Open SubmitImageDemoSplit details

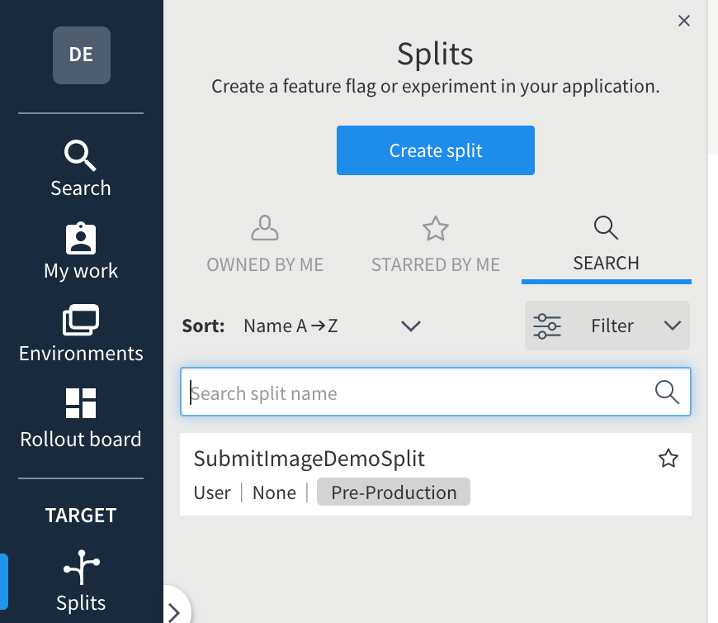coord(309,458)
